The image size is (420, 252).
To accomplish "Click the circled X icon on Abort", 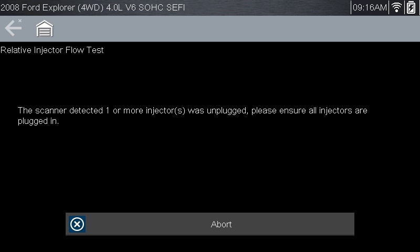I will (77, 224).
